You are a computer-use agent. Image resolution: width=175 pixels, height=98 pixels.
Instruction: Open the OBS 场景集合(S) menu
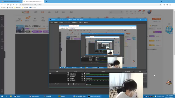(x=74, y=22)
